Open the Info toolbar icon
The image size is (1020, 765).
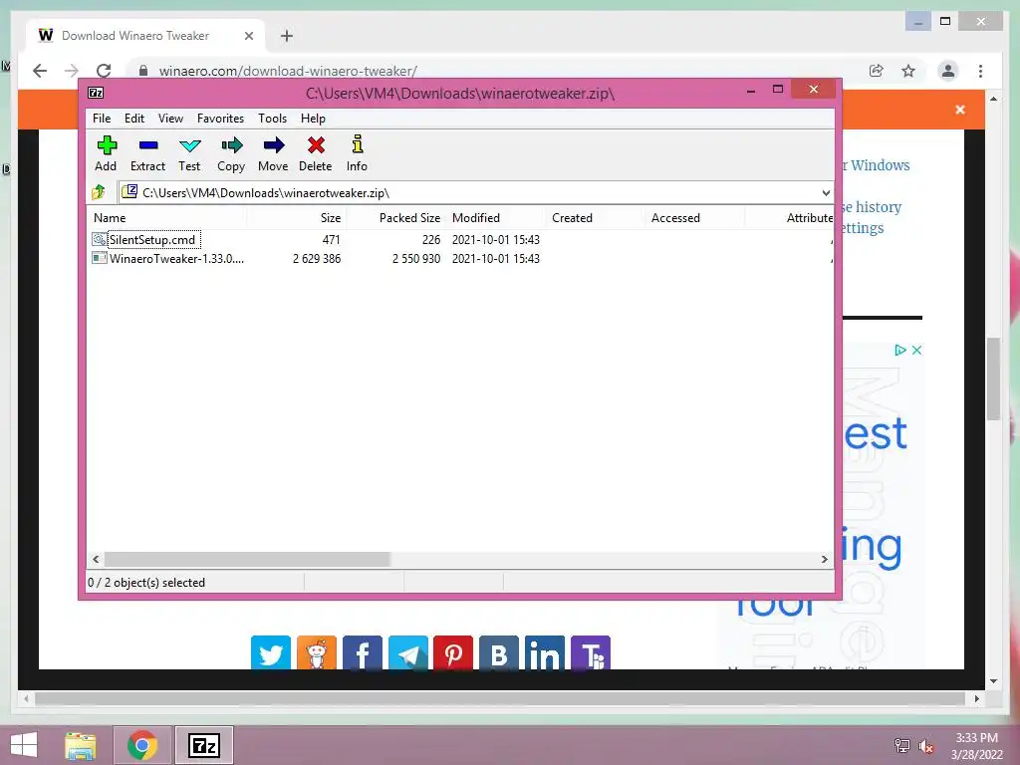click(357, 153)
